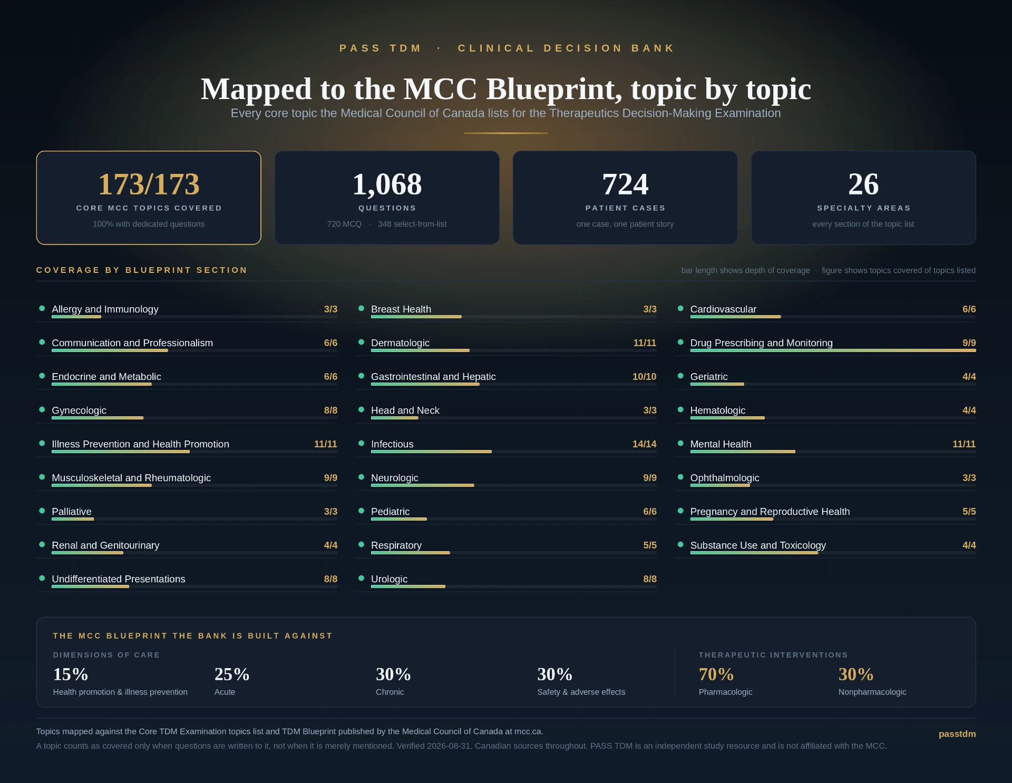
Task: Click the green dot beside Allergy and Immunology
Action: click(x=42, y=308)
